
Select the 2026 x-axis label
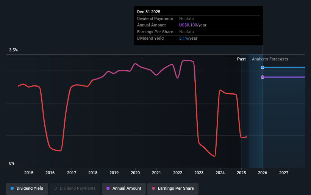click(x=263, y=173)
